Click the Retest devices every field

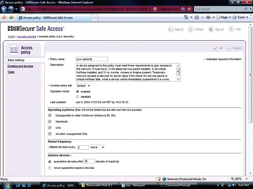click(83, 147)
